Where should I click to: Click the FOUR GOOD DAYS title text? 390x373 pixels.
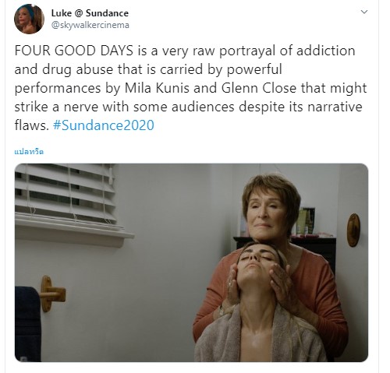point(74,51)
